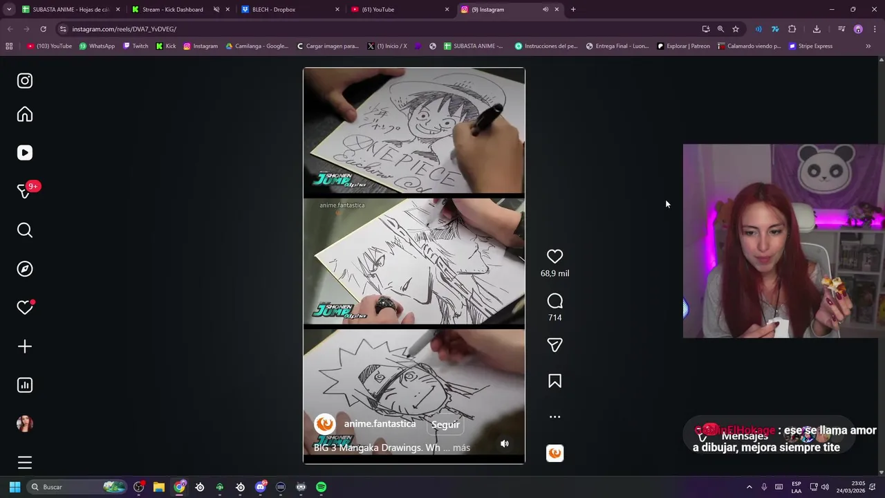Click the Create plus icon
This screenshot has width=885, height=498.
(x=25, y=347)
